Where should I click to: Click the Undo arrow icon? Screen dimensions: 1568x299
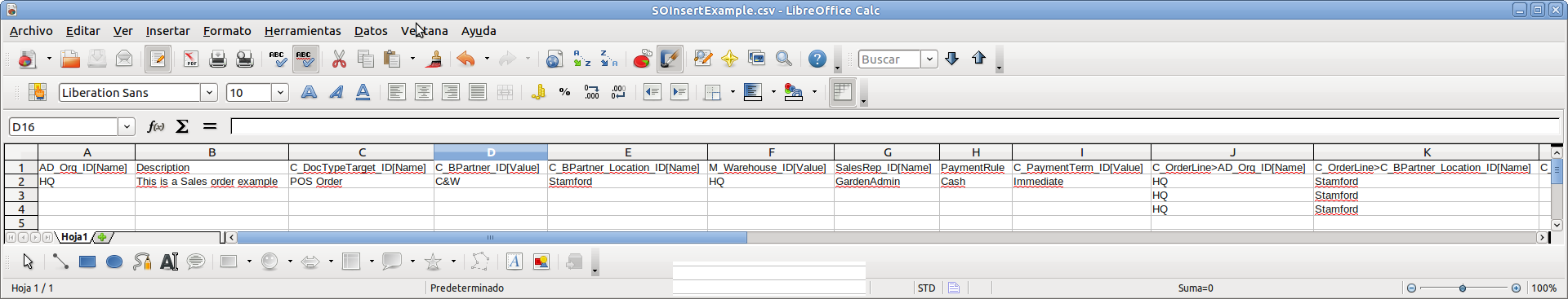(x=465, y=59)
